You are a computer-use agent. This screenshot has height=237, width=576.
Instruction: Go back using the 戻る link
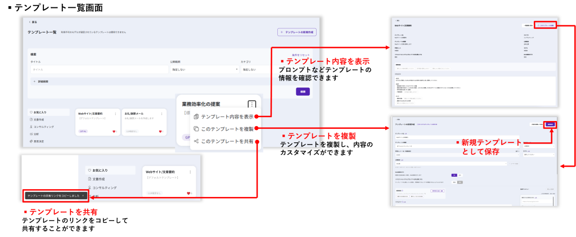33,22
